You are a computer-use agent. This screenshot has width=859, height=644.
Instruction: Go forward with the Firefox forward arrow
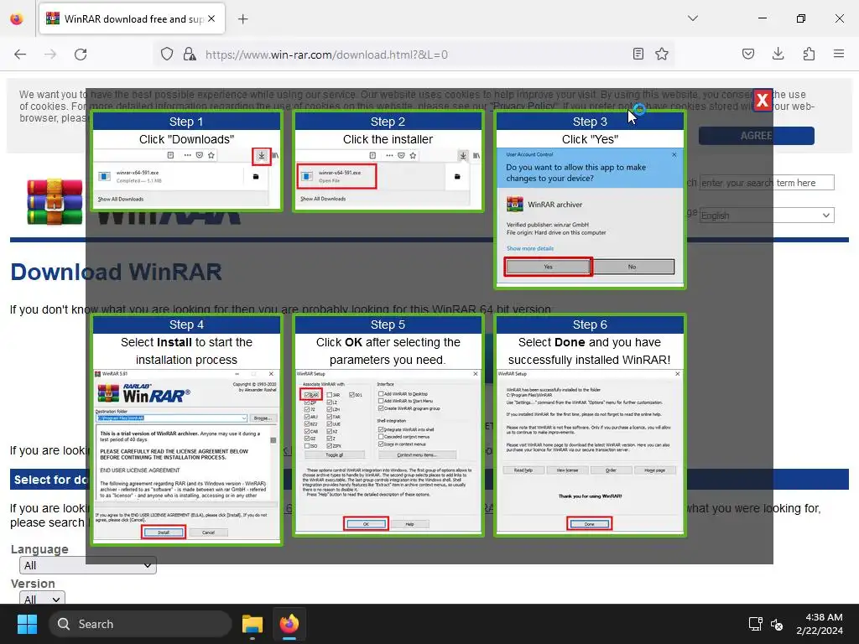pyautogui.click(x=50, y=55)
